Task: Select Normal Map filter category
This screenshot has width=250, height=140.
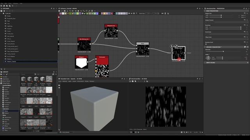Action: tap(7, 128)
